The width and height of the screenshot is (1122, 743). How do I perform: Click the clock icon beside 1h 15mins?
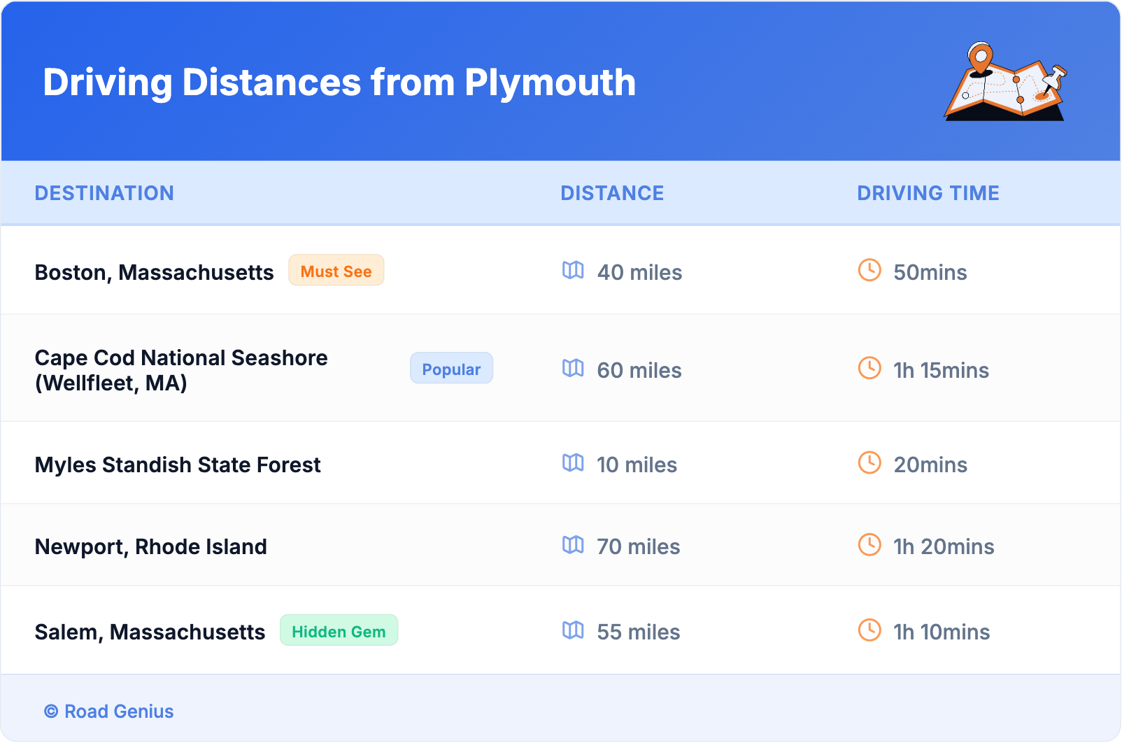[x=869, y=368]
